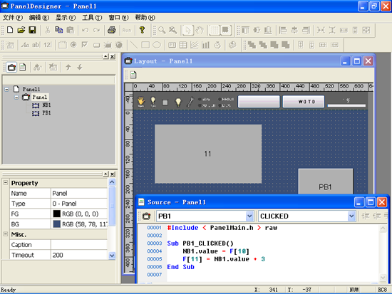Edit the Timeout value 200
This screenshot has height=294, width=392.
pyautogui.click(x=79, y=255)
